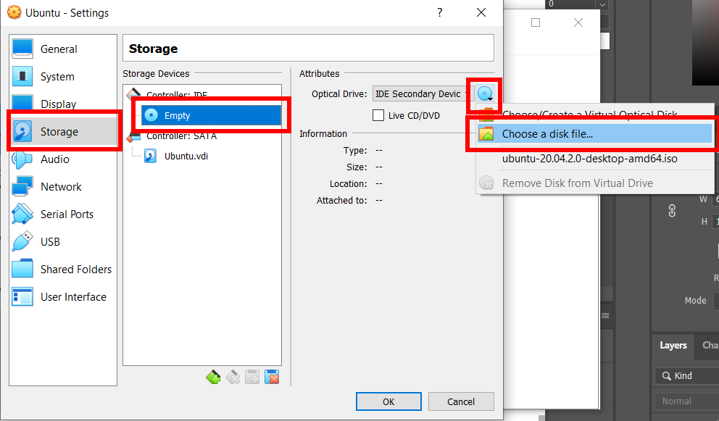The height and width of the screenshot is (421, 719).
Task: Select the Empty optical drive entry
Action: [211, 115]
